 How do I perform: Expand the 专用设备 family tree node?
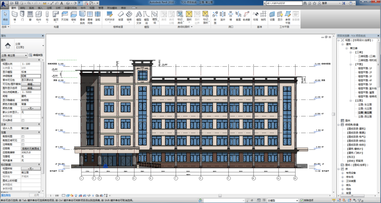tap(343, 173)
